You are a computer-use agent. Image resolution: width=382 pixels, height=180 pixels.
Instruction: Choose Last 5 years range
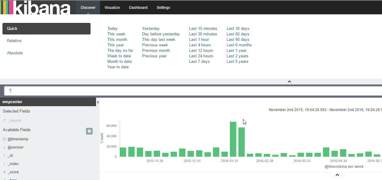click(x=237, y=62)
